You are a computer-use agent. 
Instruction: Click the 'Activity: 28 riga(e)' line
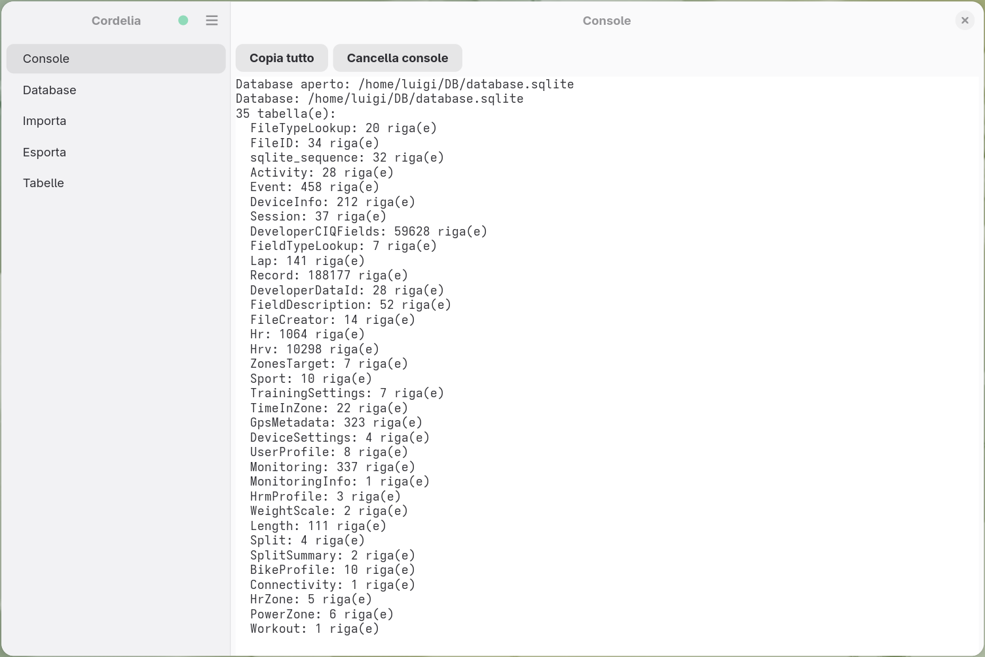coord(322,173)
